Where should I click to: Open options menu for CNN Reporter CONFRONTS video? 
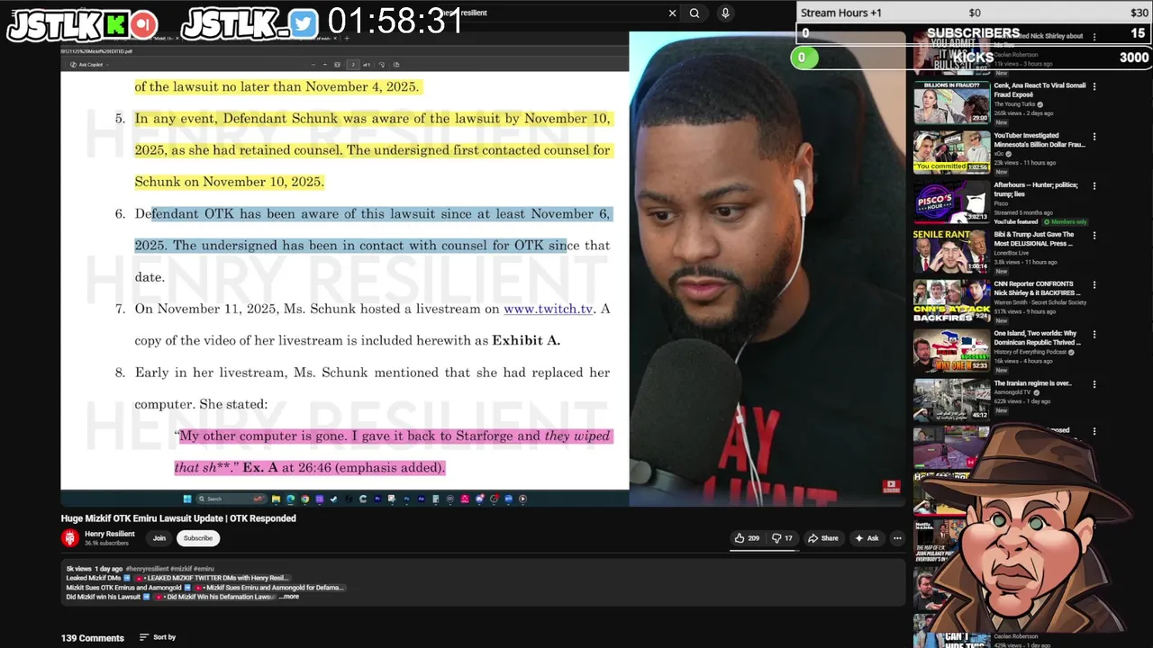click(1094, 284)
